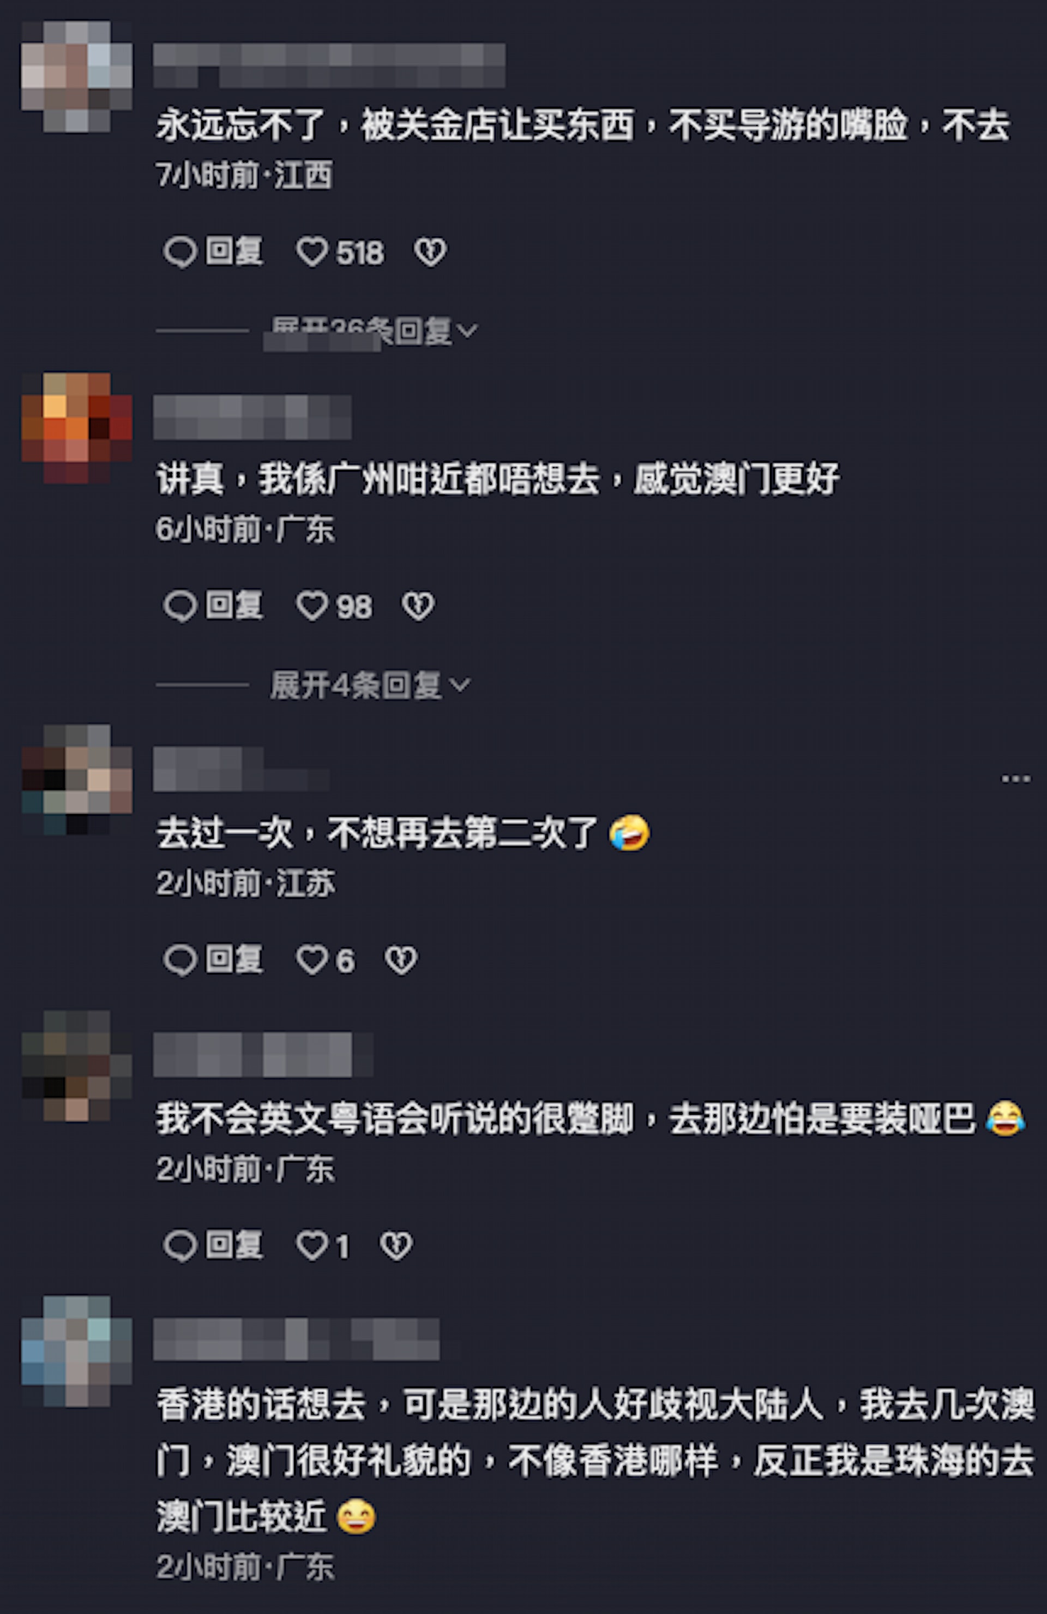Like the Jiangsu comment with 6 likes

click(x=326, y=960)
